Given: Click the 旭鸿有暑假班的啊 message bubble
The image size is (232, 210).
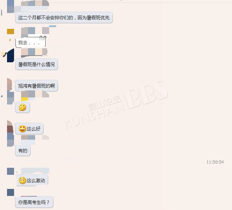Looking at the screenshot, I should [36, 86].
